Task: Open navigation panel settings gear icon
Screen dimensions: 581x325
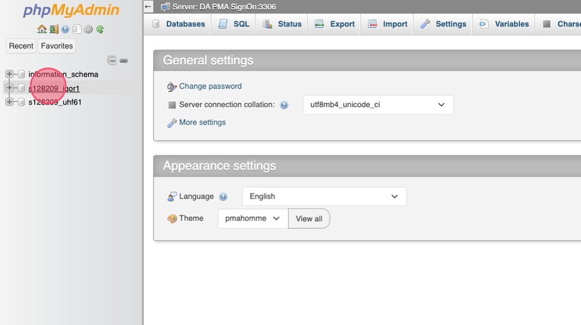Action: tap(88, 29)
